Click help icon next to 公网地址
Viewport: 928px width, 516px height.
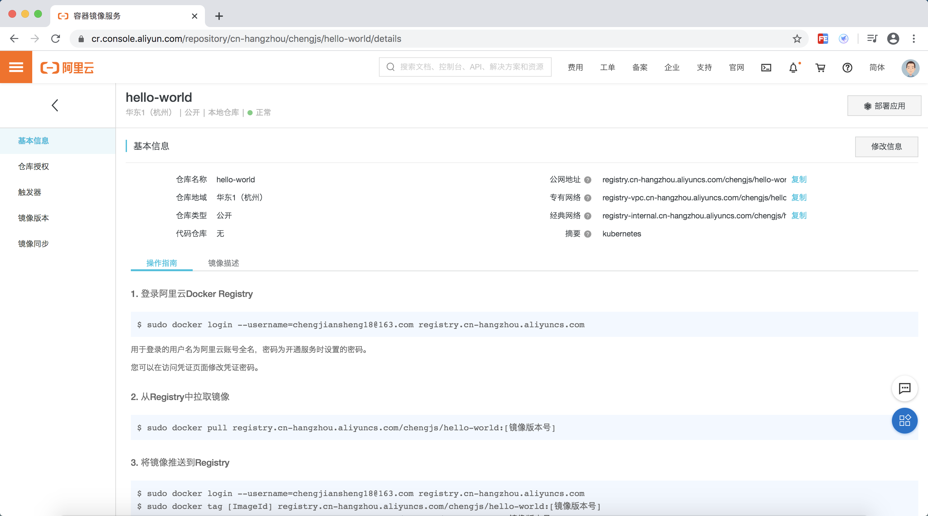pos(587,180)
